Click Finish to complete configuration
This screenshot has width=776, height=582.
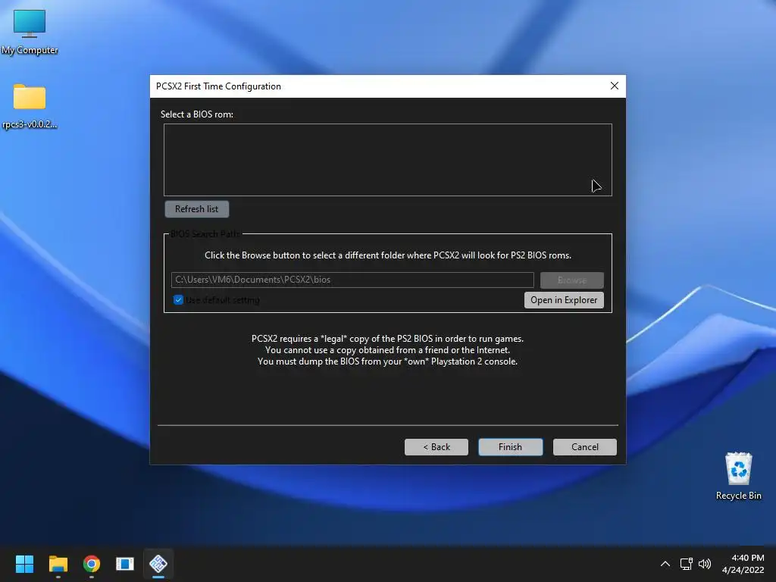pos(510,447)
